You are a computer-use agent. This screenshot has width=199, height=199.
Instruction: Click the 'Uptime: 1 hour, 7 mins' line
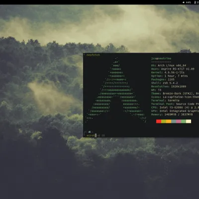(169, 76)
